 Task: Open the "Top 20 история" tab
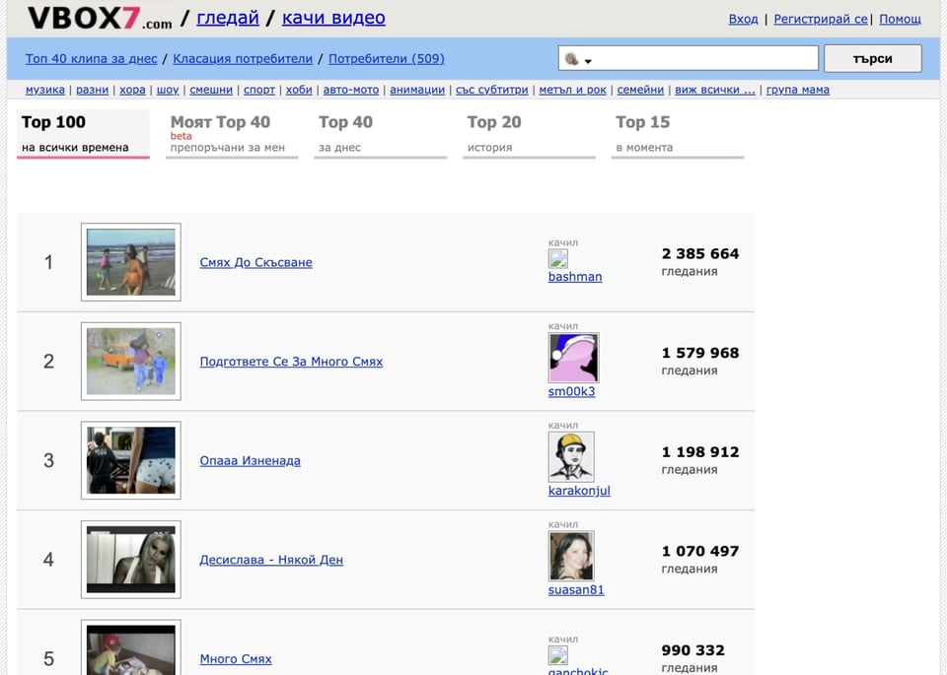point(495,128)
